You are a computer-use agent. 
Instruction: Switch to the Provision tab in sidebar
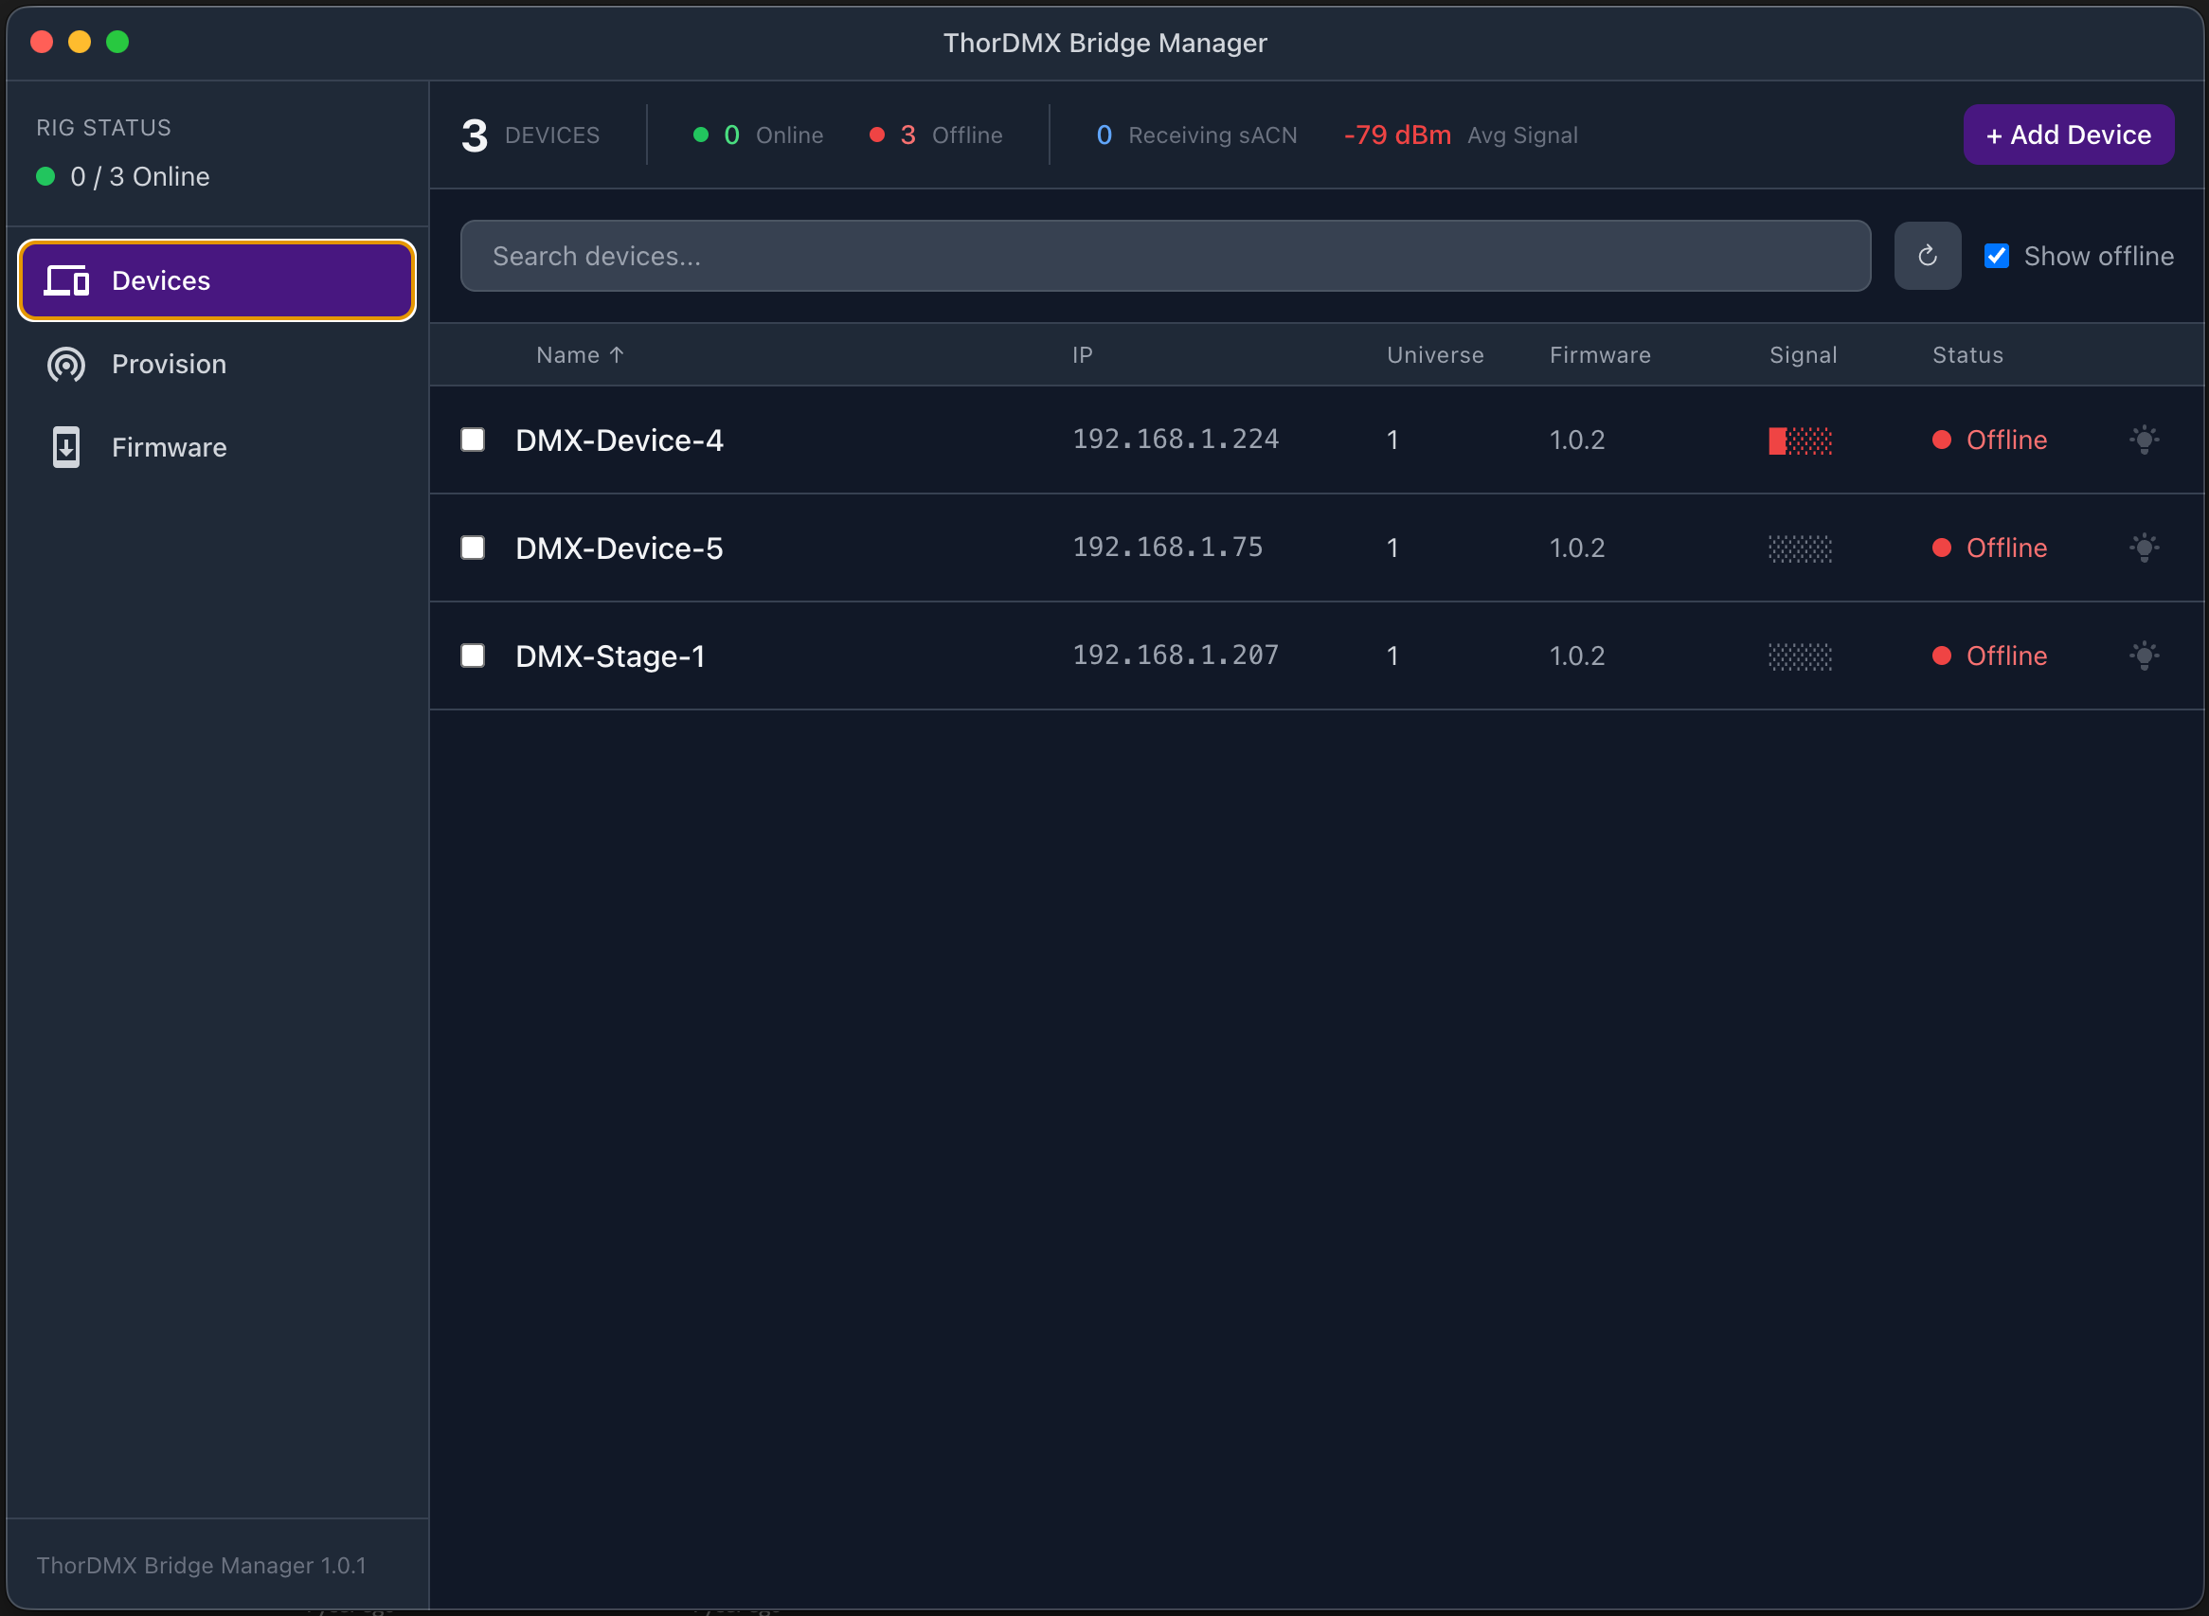click(x=169, y=364)
